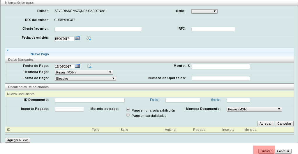This screenshot has width=298, height=154.
Task: Open the Serie dropdown at top
Action: coord(204,11)
